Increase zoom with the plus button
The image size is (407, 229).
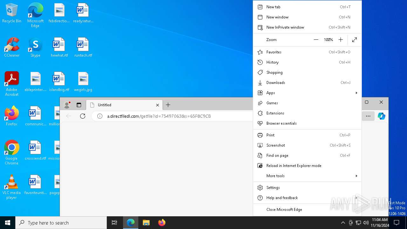pyautogui.click(x=341, y=40)
